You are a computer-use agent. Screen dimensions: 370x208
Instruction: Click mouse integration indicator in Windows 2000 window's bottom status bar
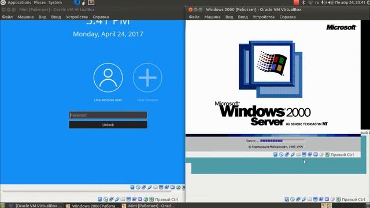click(x=332, y=199)
